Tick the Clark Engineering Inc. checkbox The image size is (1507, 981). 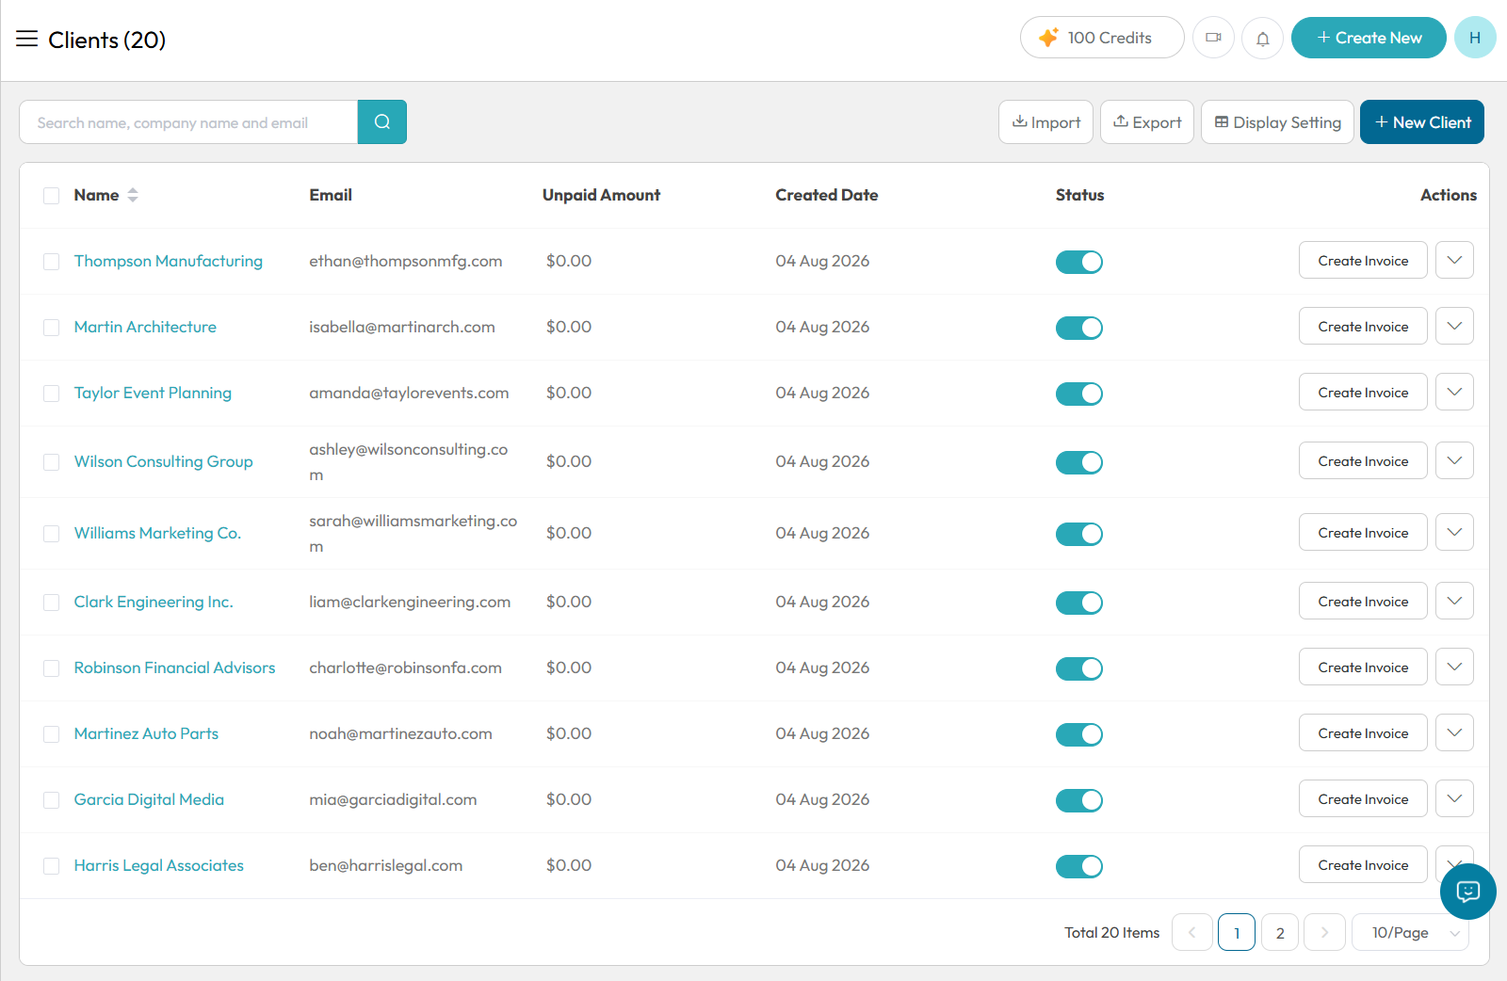pyautogui.click(x=52, y=603)
